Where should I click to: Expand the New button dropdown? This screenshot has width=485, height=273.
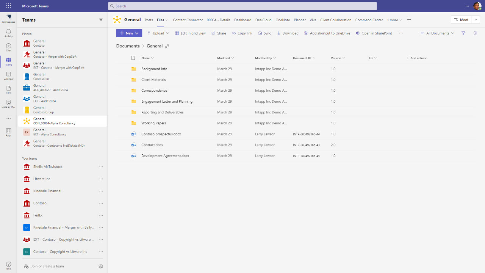coord(129,33)
